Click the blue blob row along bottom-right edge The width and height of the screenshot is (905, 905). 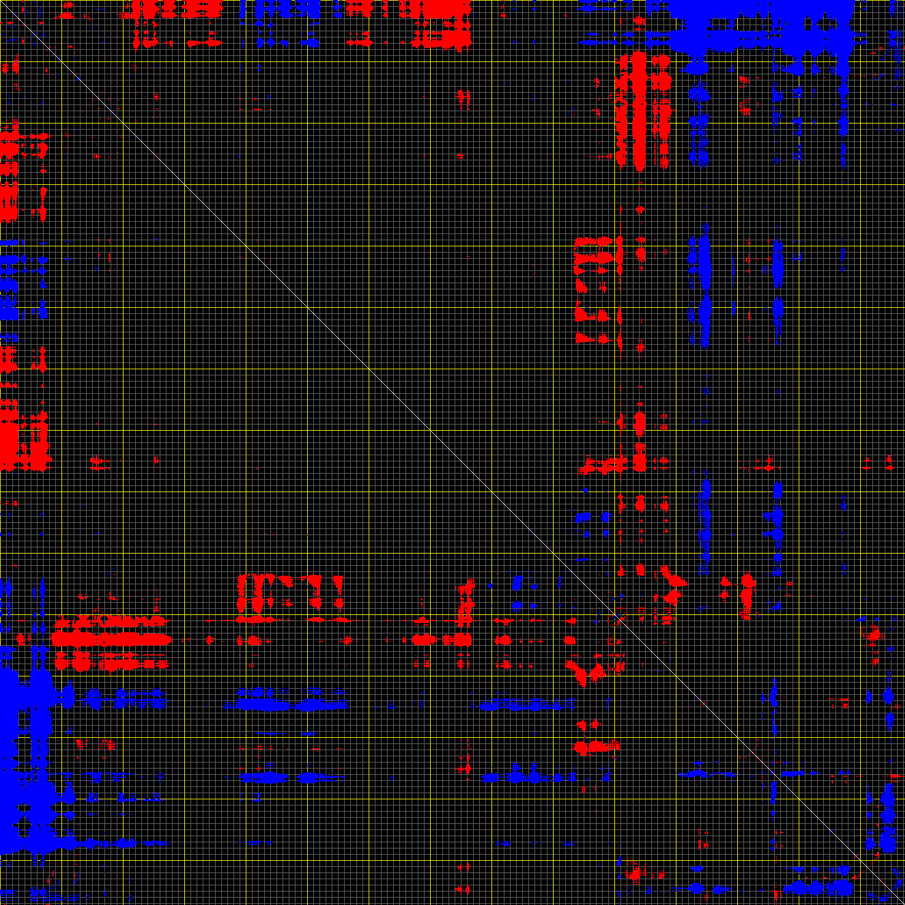click(x=817, y=888)
